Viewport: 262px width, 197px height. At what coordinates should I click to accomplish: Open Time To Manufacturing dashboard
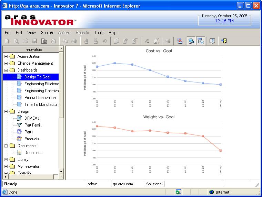(x=41, y=105)
